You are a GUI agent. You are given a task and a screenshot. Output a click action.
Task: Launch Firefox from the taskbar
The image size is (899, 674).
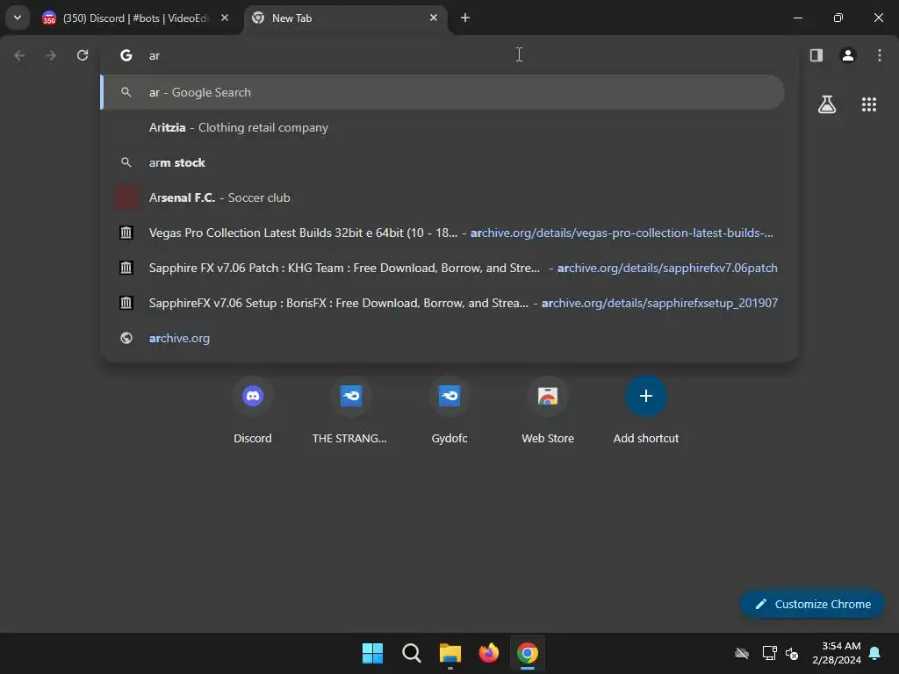pyautogui.click(x=488, y=653)
